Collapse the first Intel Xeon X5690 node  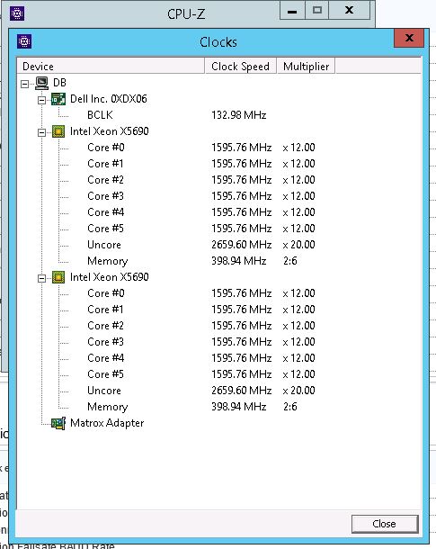click(x=41, y=132)
